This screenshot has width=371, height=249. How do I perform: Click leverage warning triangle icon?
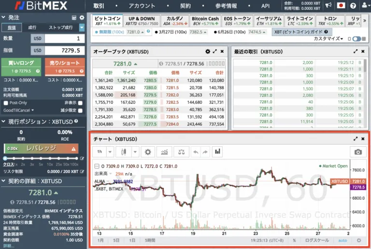point(73,149)
